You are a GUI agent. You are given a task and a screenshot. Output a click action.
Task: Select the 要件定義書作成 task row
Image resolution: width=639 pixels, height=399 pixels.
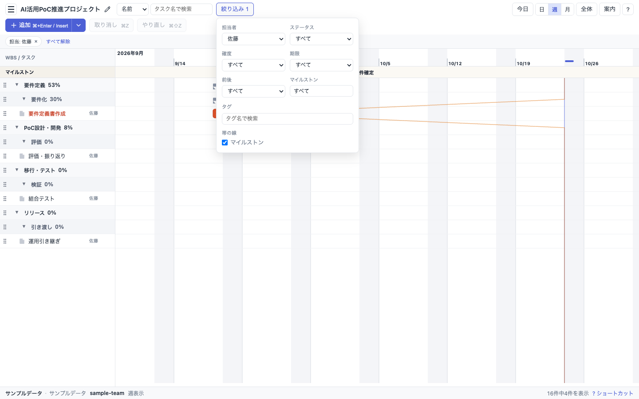tap(58, 113)
